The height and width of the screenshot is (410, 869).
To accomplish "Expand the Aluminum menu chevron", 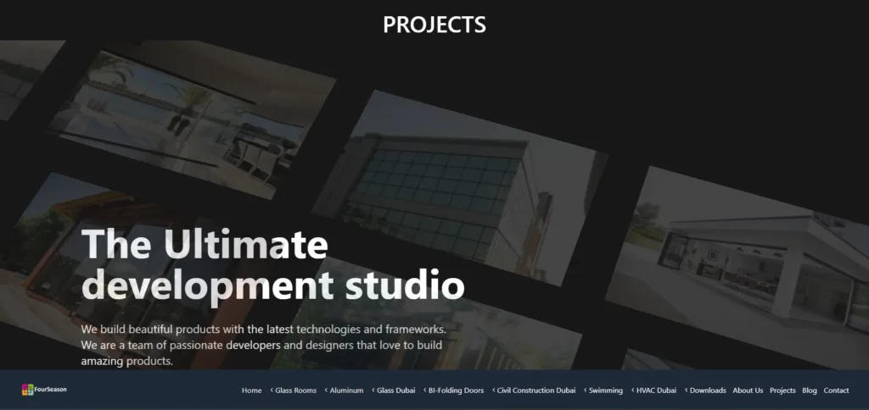I will pyautogui.click(x=326, y=390).
